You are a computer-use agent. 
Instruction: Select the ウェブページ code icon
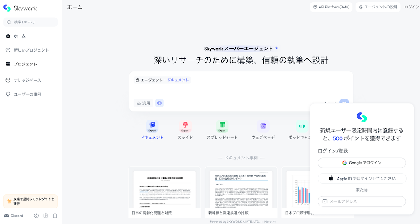(x=263, y=126)
